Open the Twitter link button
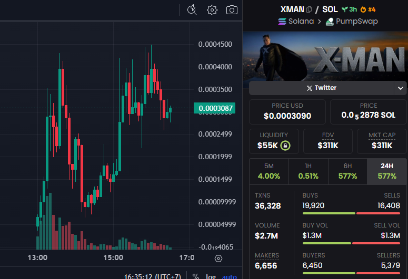The height and width of the screenshot is (279, 408). (322, 88)
